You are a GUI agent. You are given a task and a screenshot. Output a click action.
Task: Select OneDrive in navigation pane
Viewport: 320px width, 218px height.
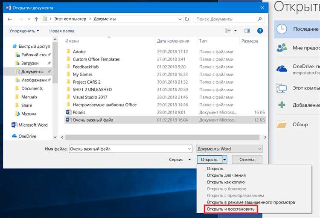[x=24, y=136]
